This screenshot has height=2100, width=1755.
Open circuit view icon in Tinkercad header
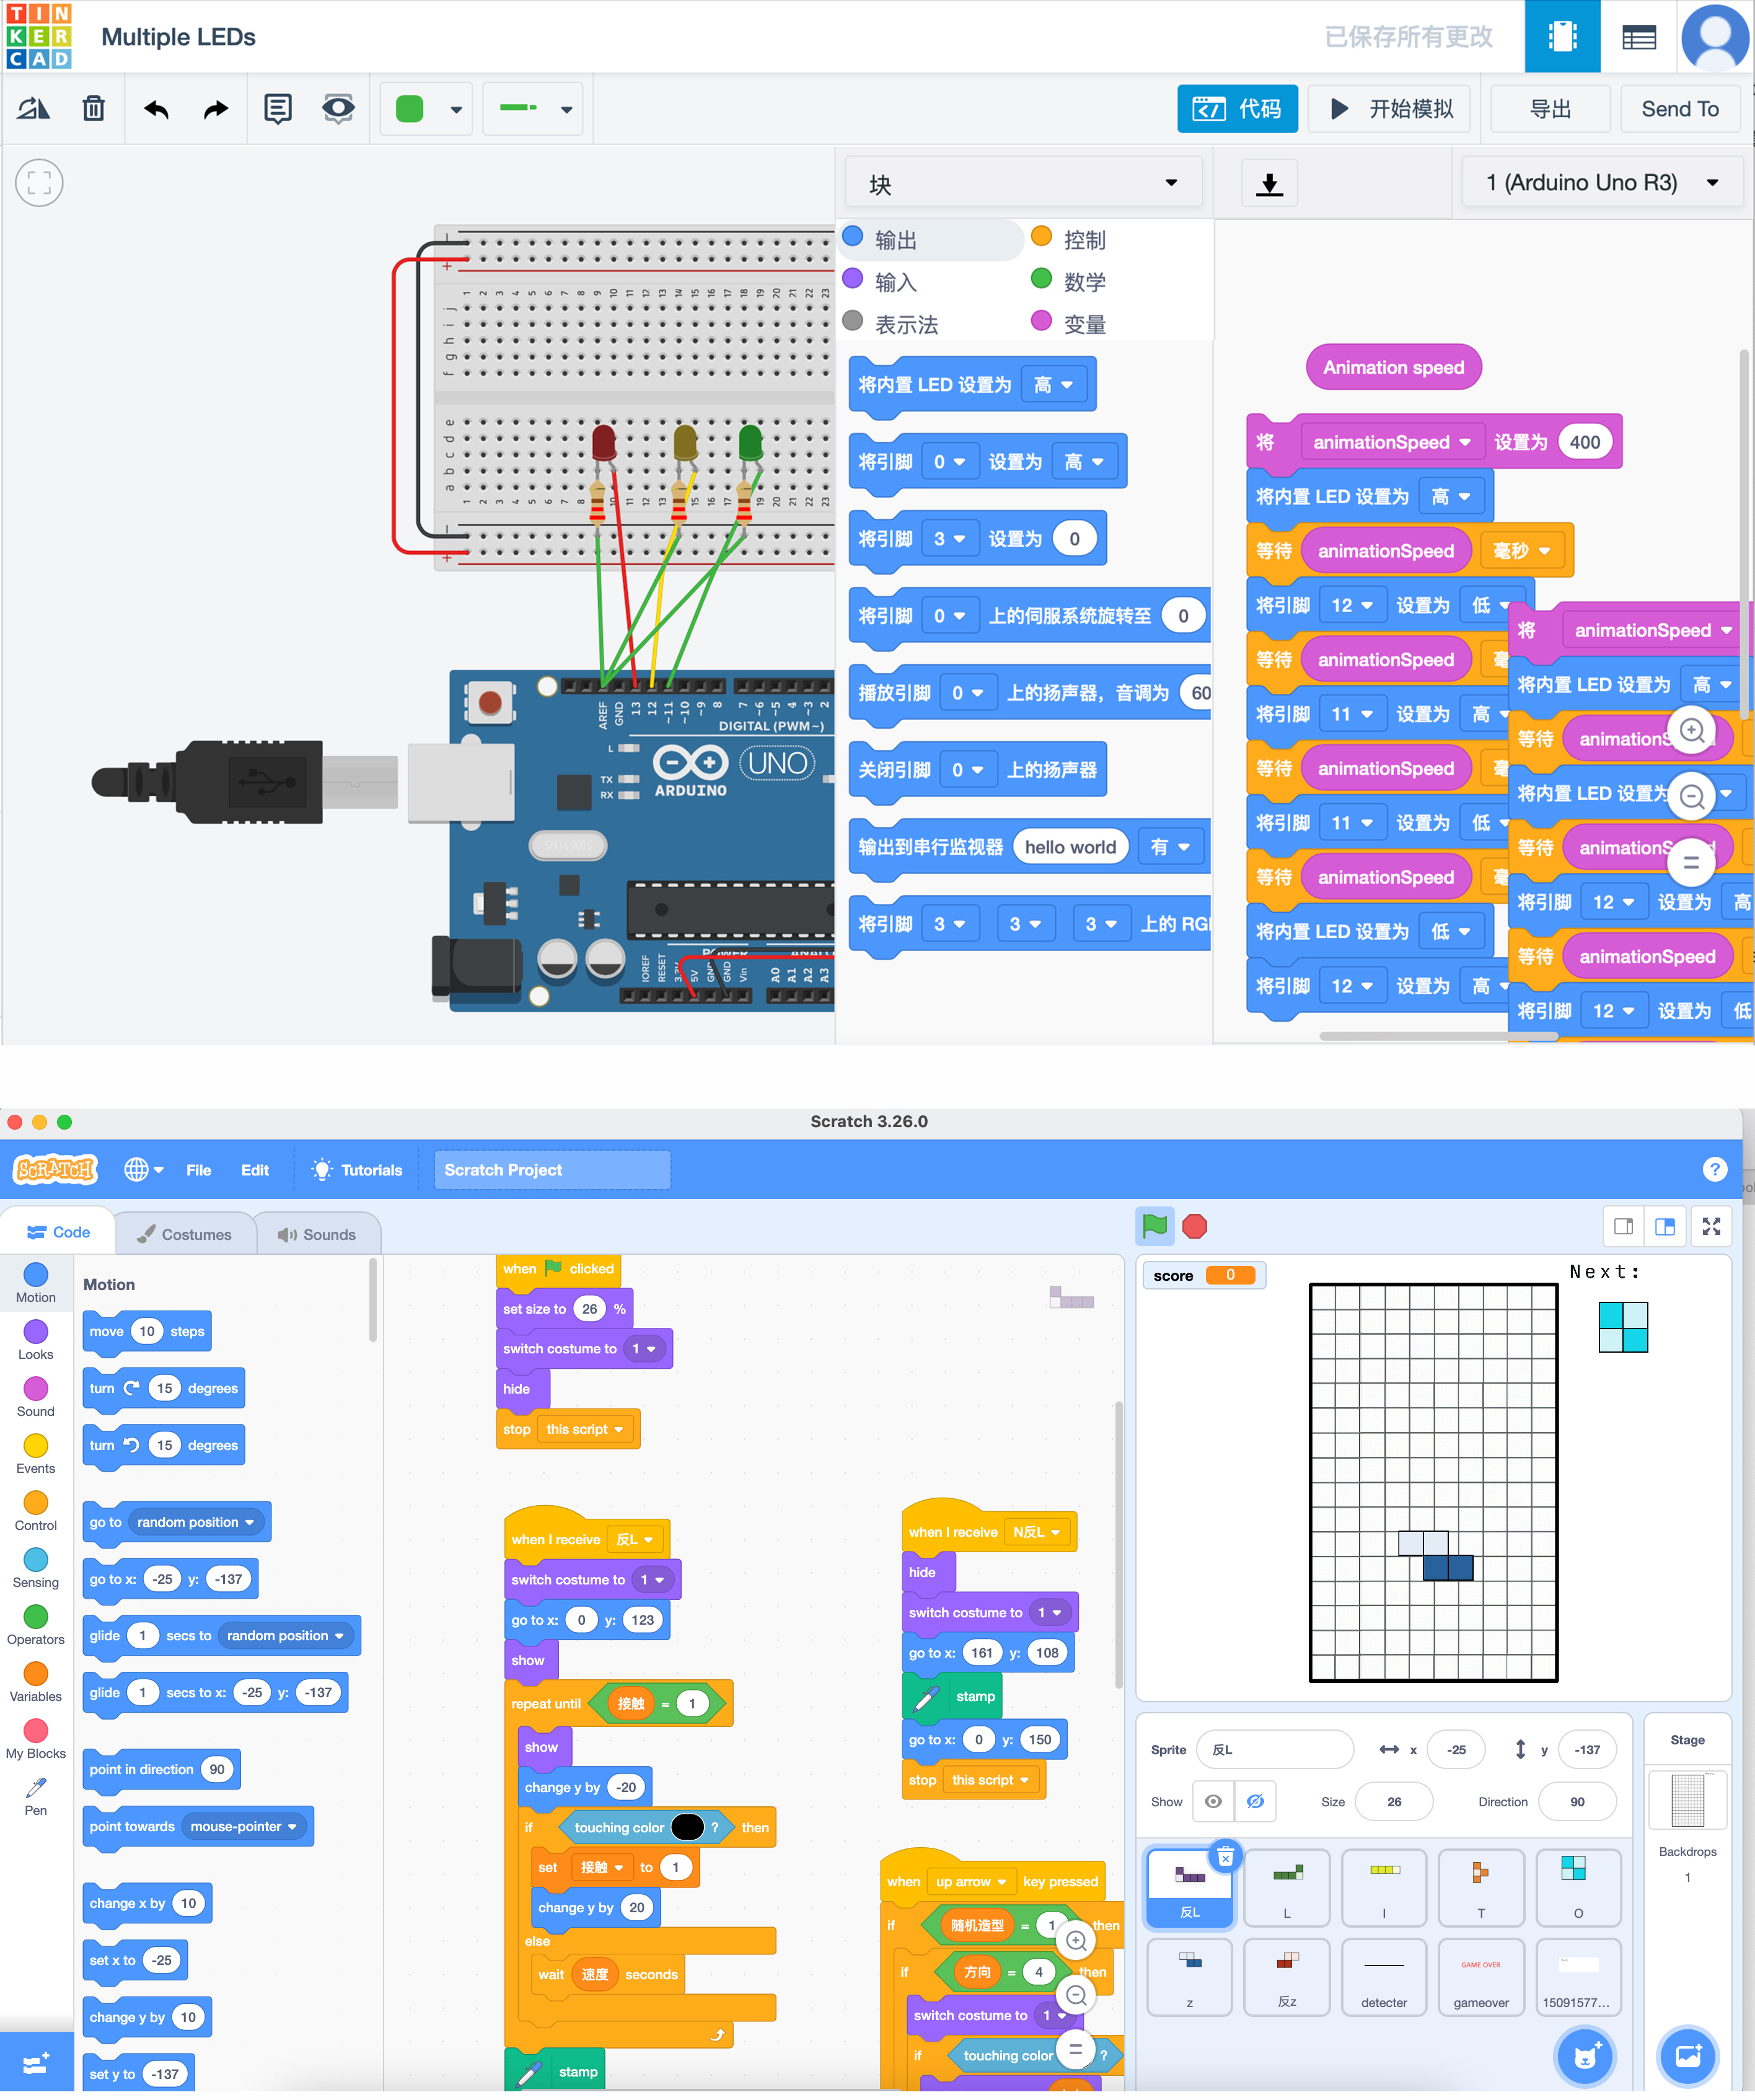click(x=1562, y=37)
